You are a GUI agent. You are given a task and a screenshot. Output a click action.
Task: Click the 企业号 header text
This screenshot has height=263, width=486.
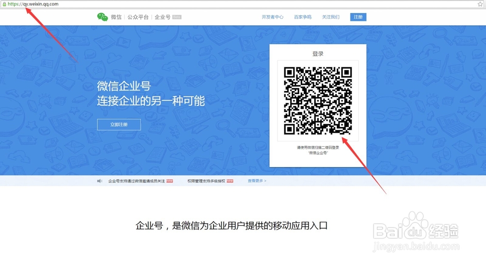pyautogui.click(x=162, y=17)
